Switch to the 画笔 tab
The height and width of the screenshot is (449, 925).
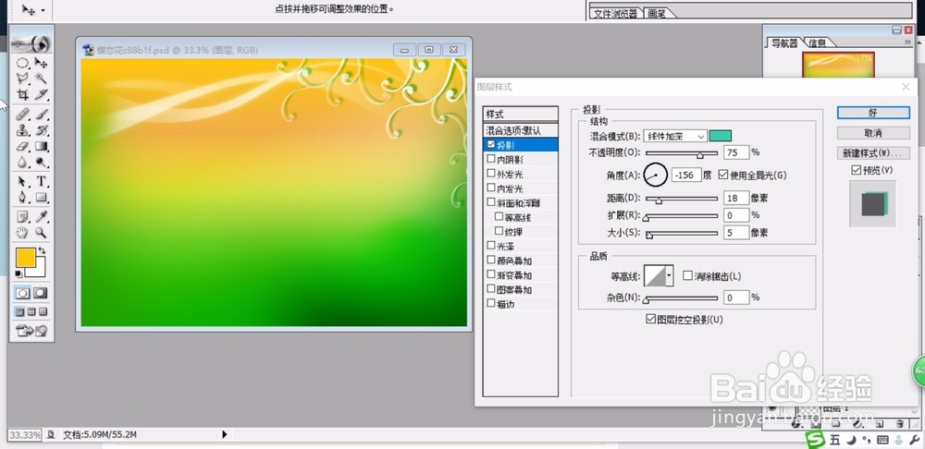click(657, 13)
